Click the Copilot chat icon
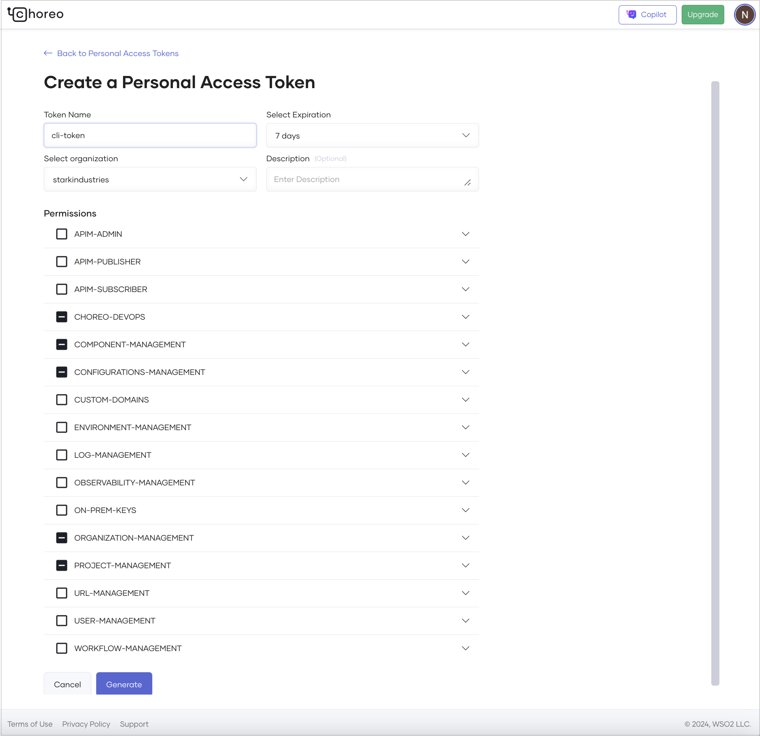Image resolution: width=760 pixels, height=736 pixels. pos(631,15)
